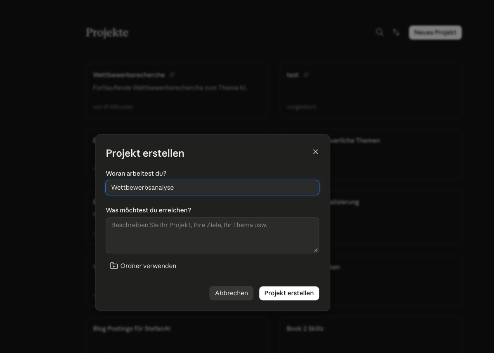Screen dimensions: 494x353
Task: Click the pin icon next to Wettbewerbsrecherche
Action: (172, 75)
